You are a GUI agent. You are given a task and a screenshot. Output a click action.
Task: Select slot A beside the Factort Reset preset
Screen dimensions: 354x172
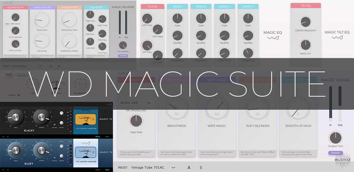tap(51, 66)
